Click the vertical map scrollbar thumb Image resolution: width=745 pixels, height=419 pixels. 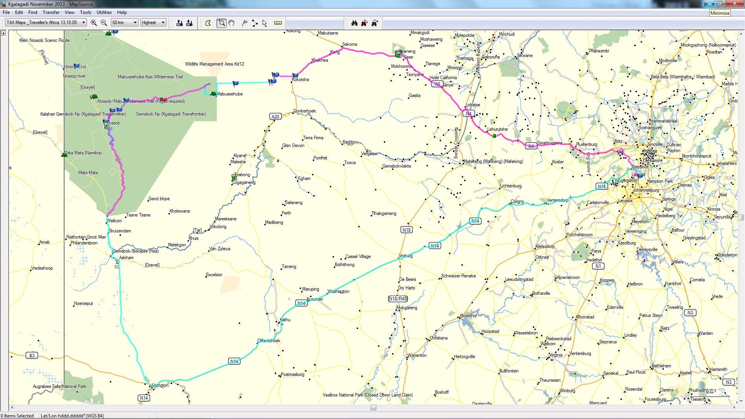pos(741,217)
